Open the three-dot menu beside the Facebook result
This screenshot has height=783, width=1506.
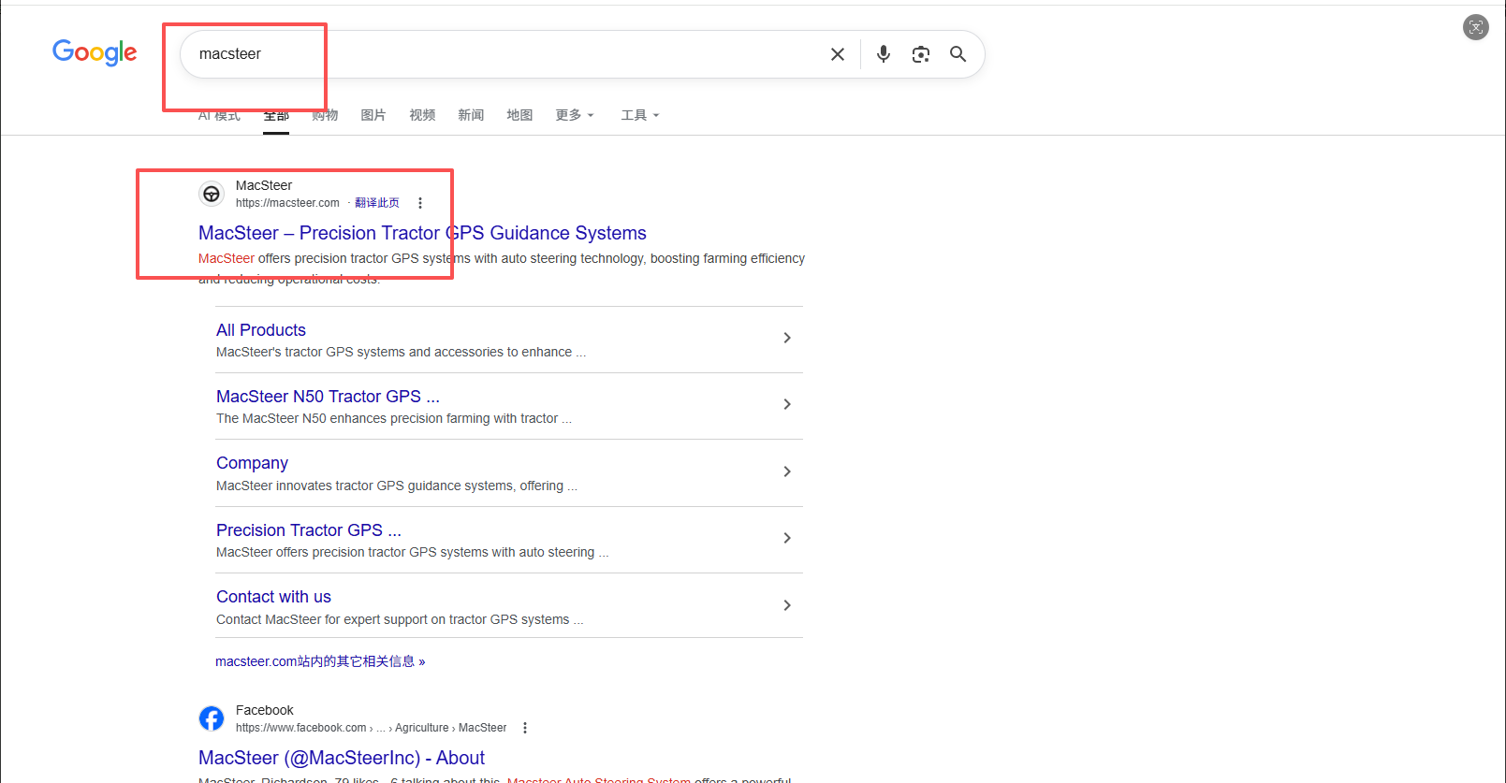pos(525,728)
